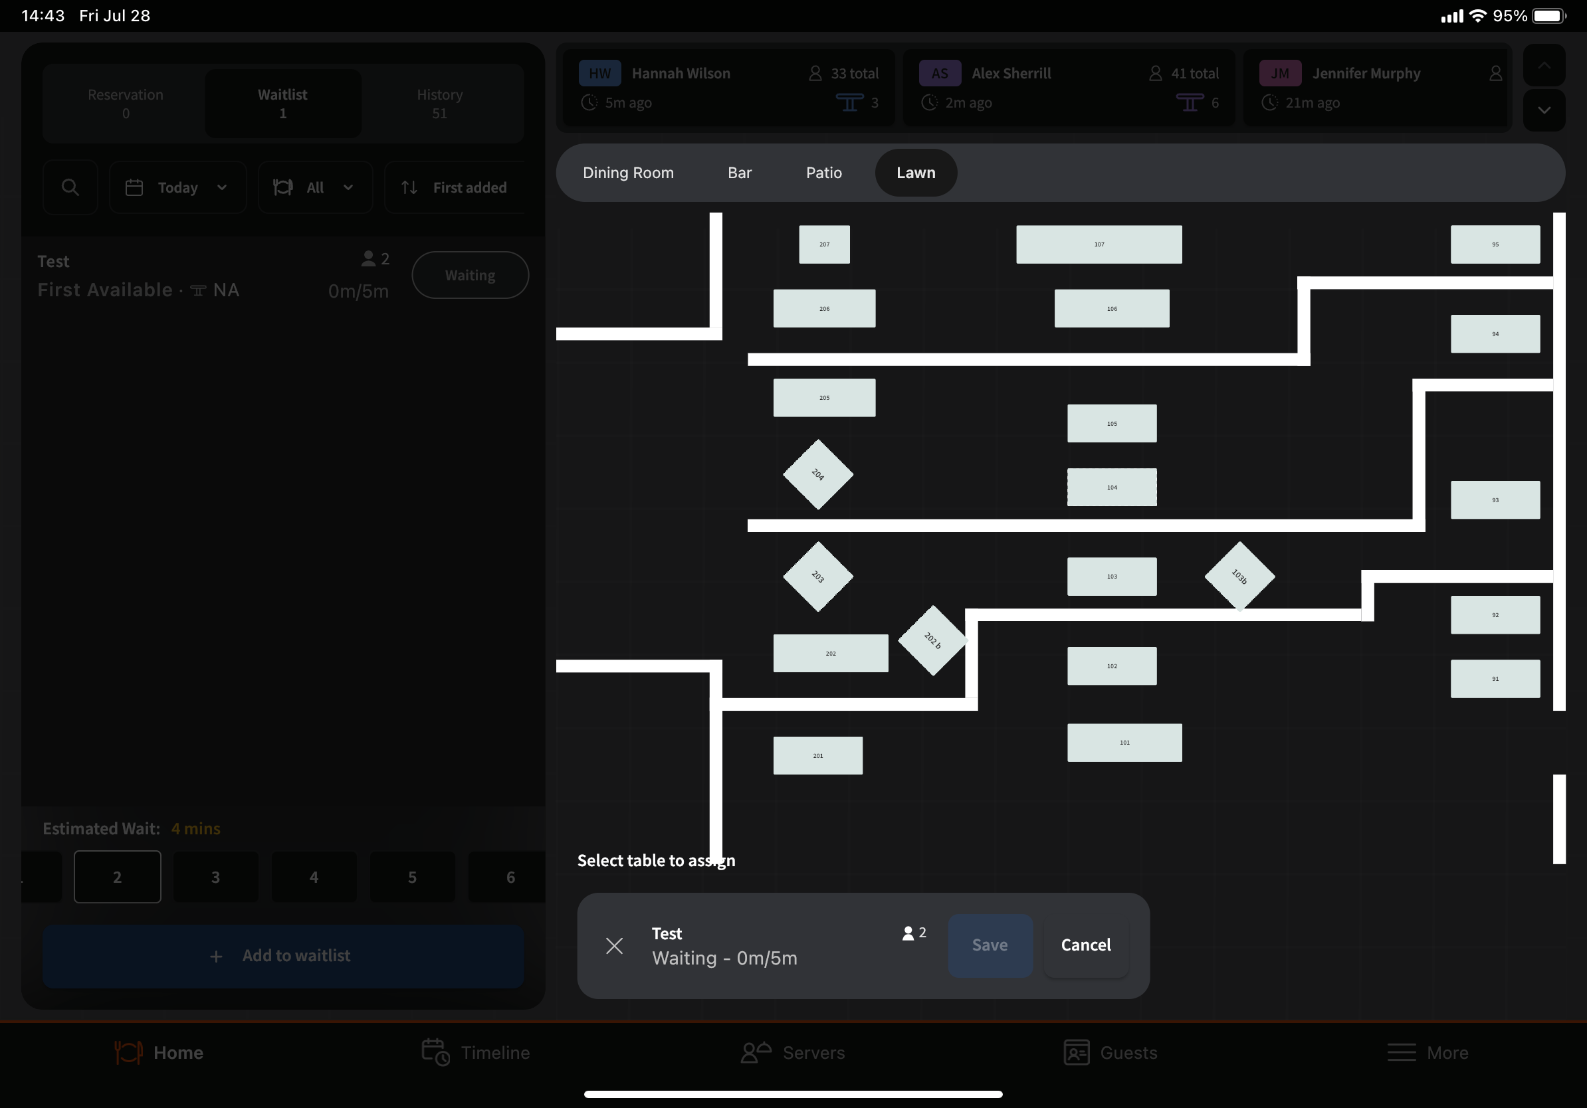Open the Guests contact card icon
The height and width of the screenshot is (1108, 1587).
1076,1052
